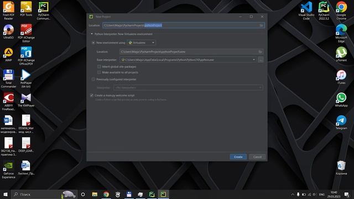Enable Inherit global site-packages
This screenshot has height=199, width=354.
pyautogui.click(x=99, y=66)
